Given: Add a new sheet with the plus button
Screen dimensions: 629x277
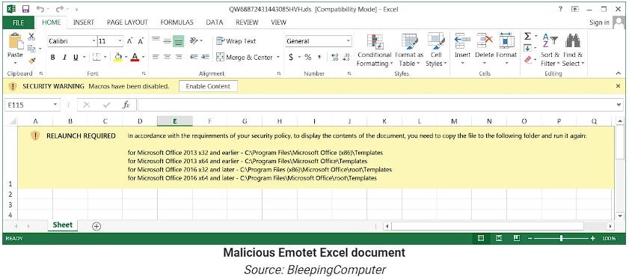Looking at the screenshot, I should click(x=96, y=226).
